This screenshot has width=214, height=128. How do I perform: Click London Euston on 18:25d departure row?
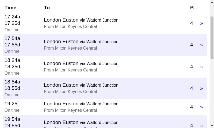click(61, 63)
